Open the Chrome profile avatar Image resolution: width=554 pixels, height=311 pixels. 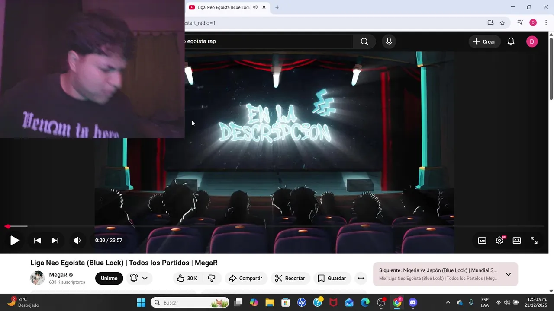coord(533,23)
